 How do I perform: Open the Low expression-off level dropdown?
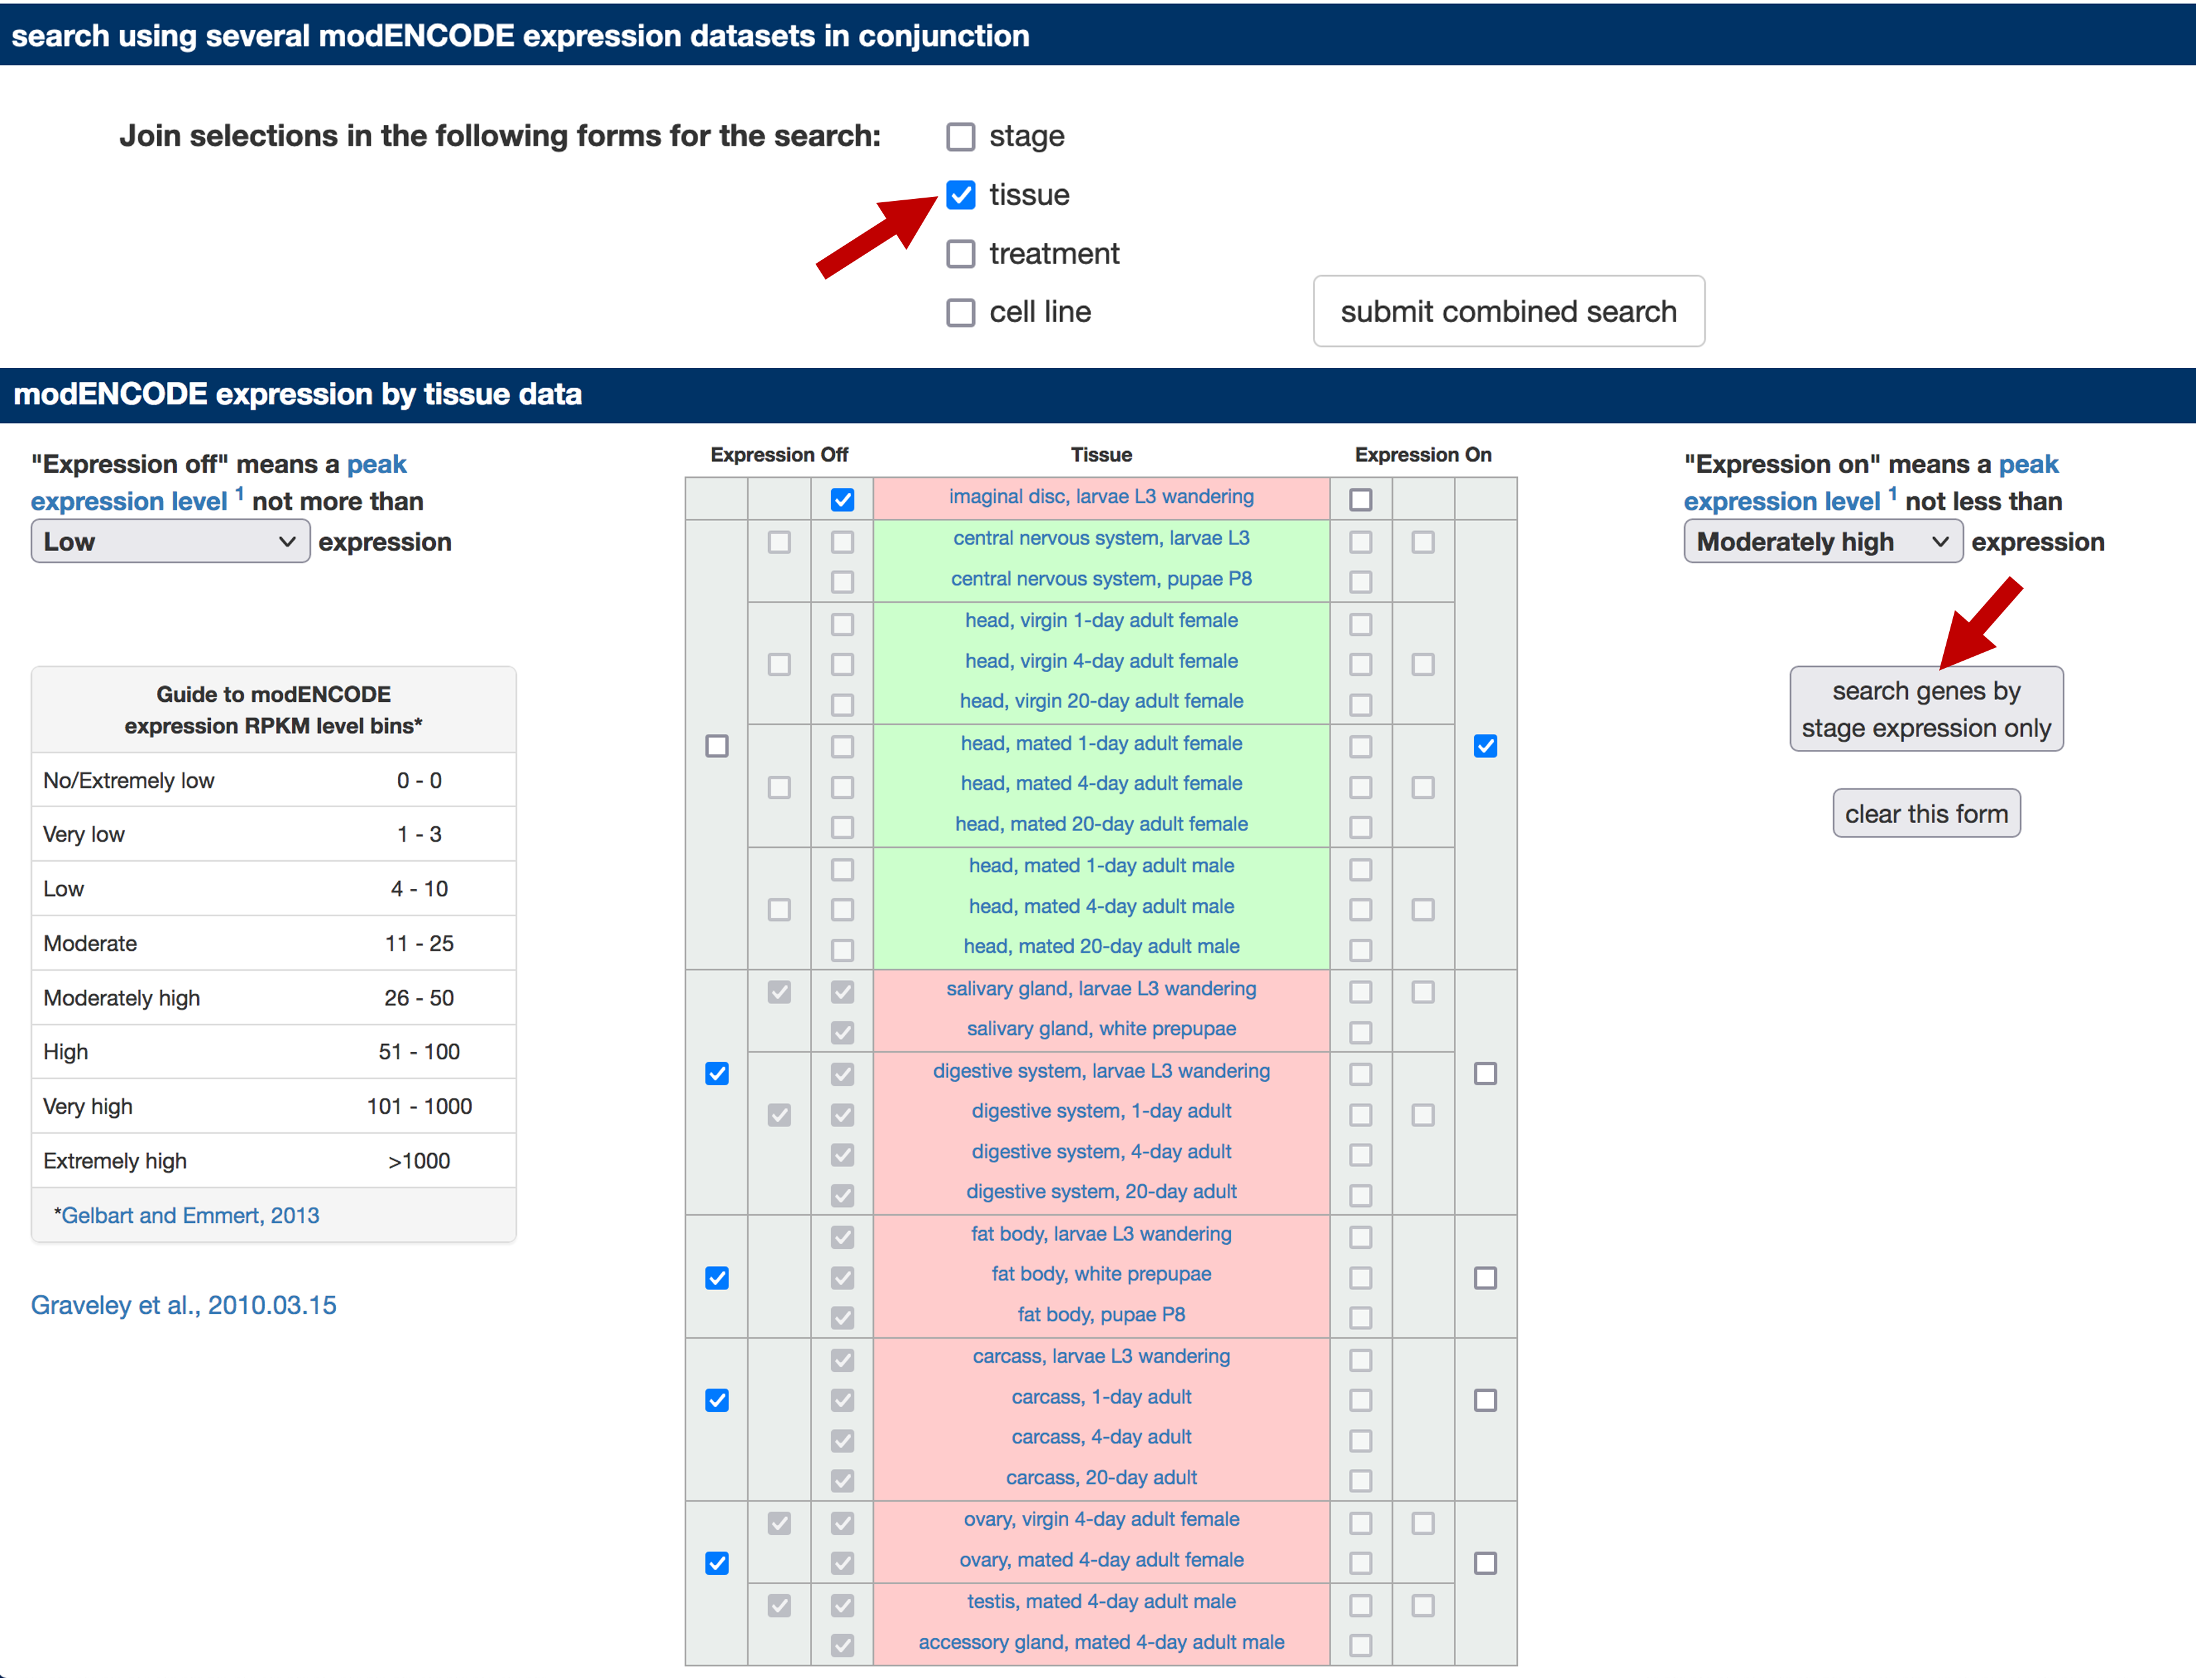click(170, 541)
